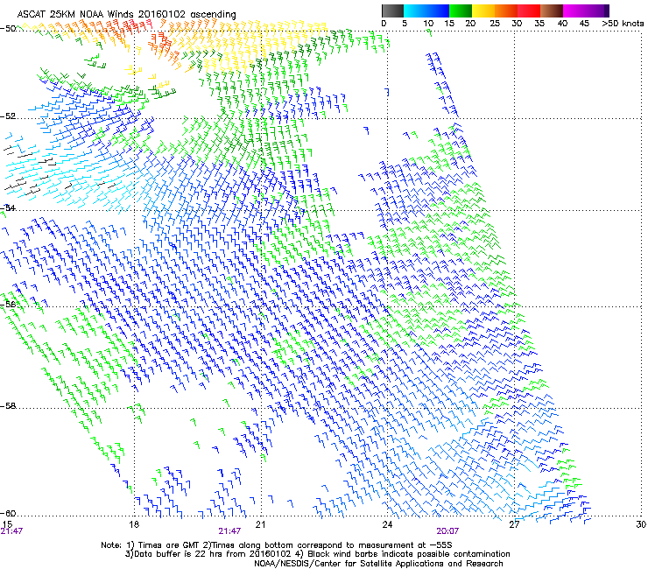Click the NOAA/NESDIS credit line

[x=378, y=564]
